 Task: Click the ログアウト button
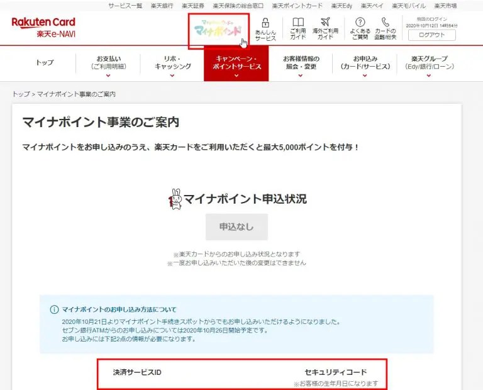click(432, 35)
